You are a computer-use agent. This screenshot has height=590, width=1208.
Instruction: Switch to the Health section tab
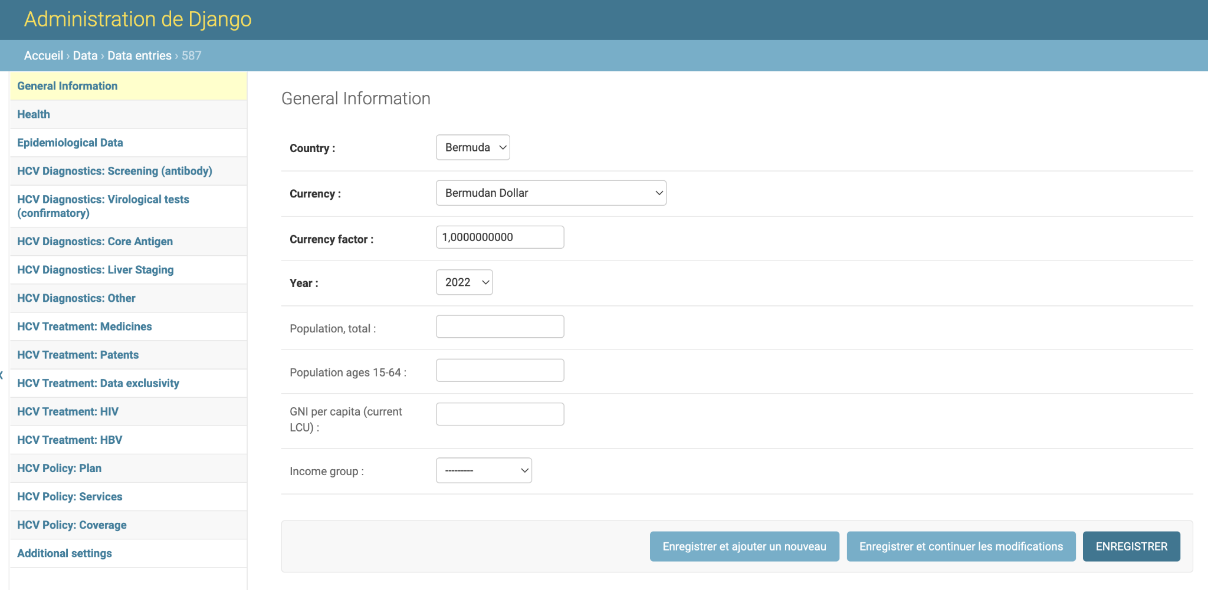pyautogui.click(x=34, y=114)
